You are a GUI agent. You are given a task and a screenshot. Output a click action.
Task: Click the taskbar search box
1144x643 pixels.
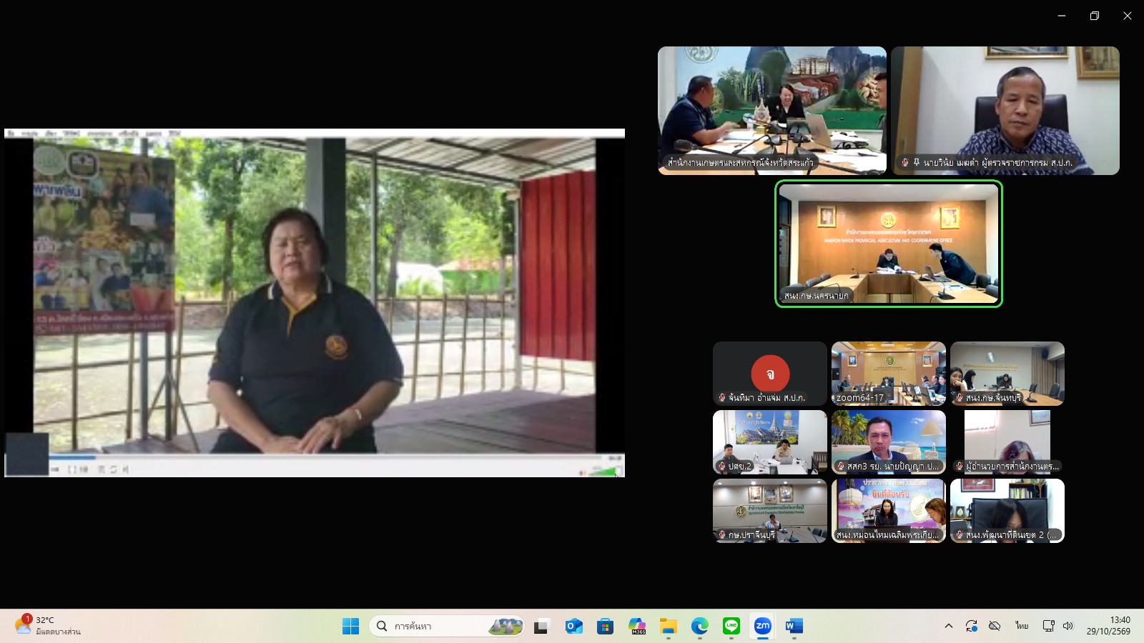point(447,626)
